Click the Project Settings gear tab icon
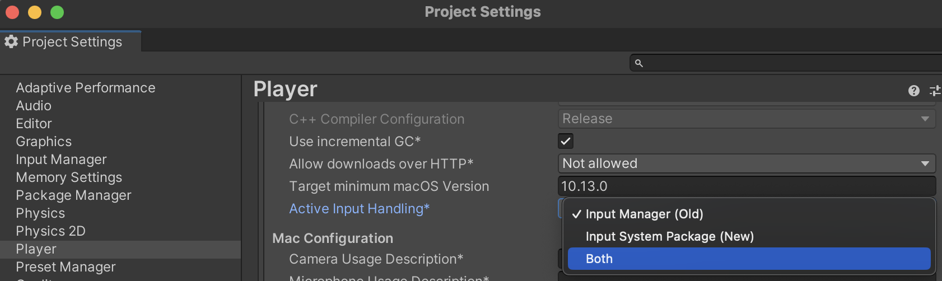 (11, 42)
